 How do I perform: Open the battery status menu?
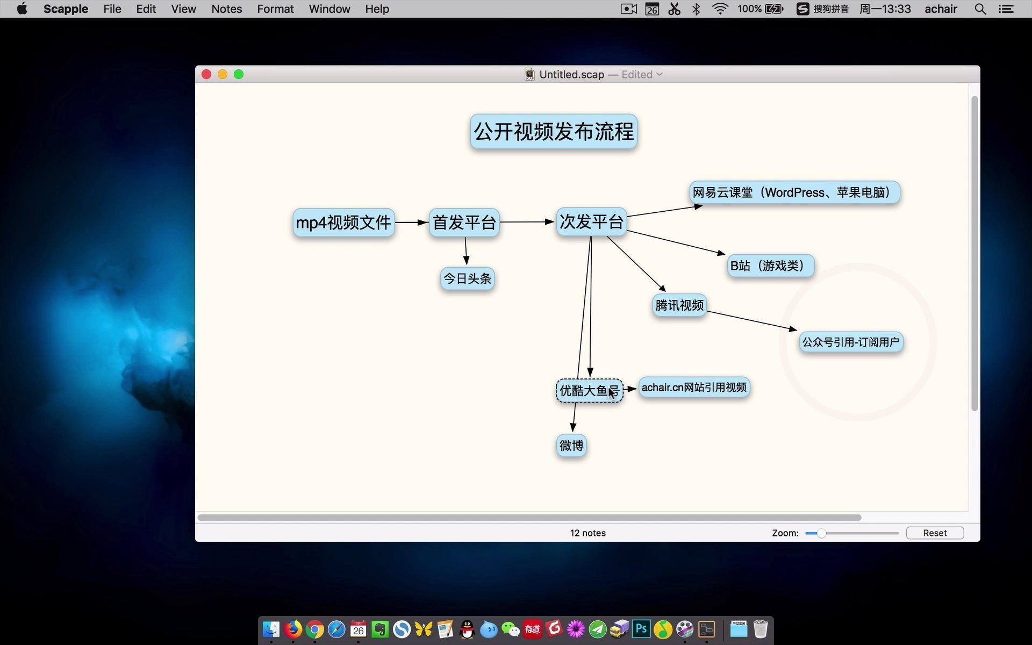click(x=760, y=9)
